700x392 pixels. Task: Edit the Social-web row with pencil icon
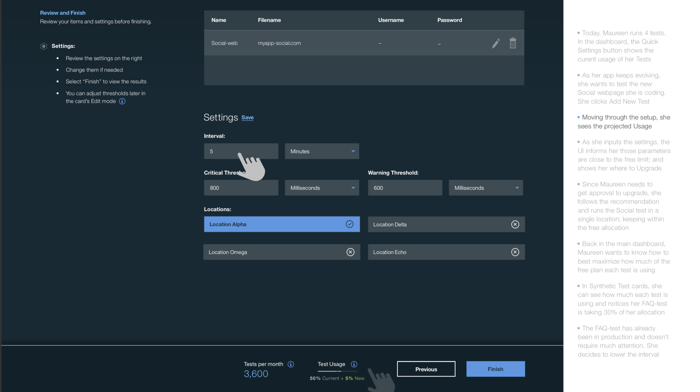[x=496, y=43]
